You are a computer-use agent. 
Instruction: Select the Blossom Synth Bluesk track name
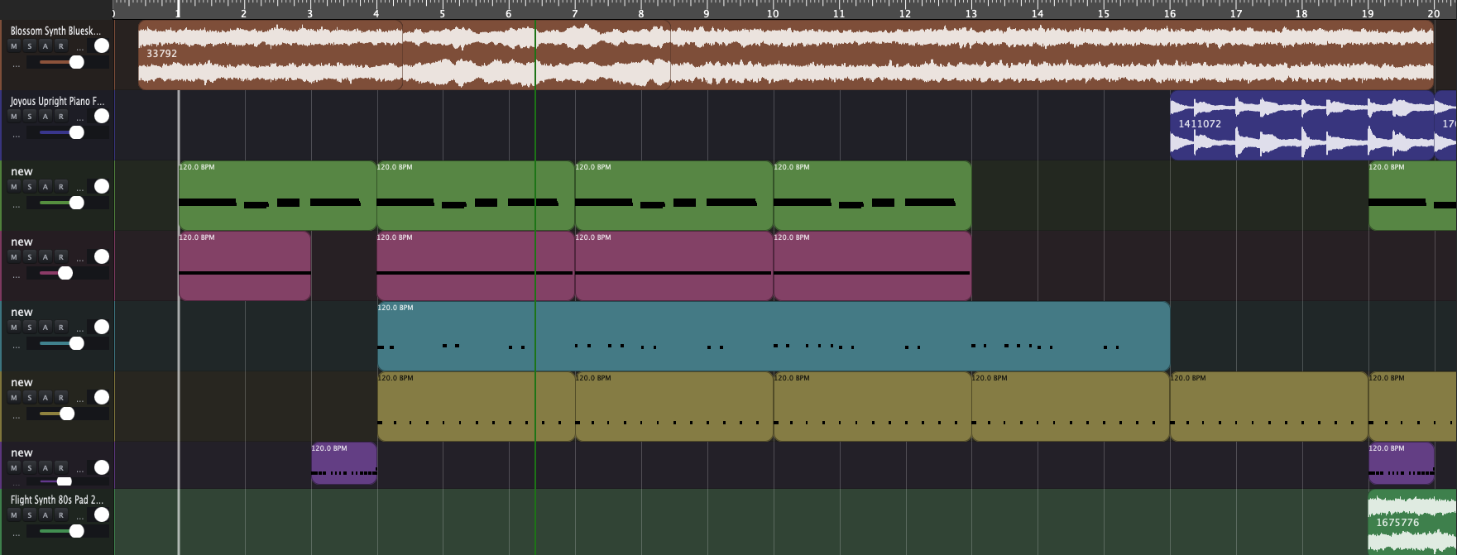[x=55, y=31]
